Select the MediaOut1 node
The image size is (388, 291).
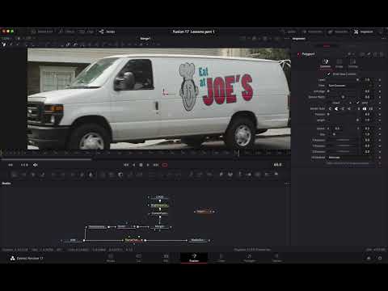tap(197, 240)
